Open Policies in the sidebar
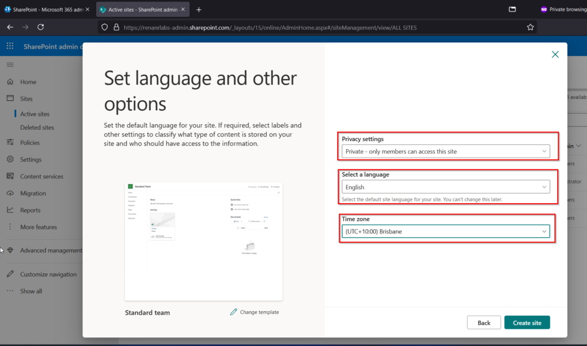Viewport: 587px width, 346px height. (x=30, y=142)
